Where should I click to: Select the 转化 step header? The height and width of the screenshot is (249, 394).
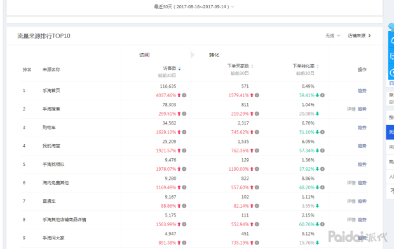pos(214,55)
